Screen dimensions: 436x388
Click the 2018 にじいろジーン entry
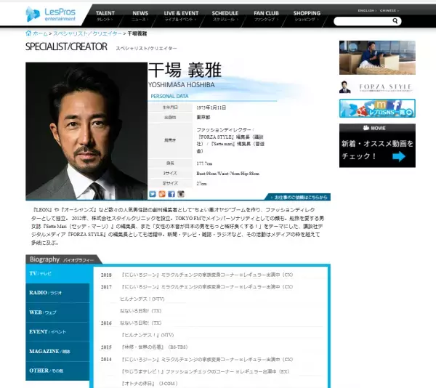[x=207, y=275]
